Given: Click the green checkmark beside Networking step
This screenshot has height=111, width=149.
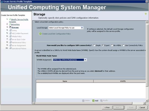Looking at the screenshot, I should click(x=10, y=24).
